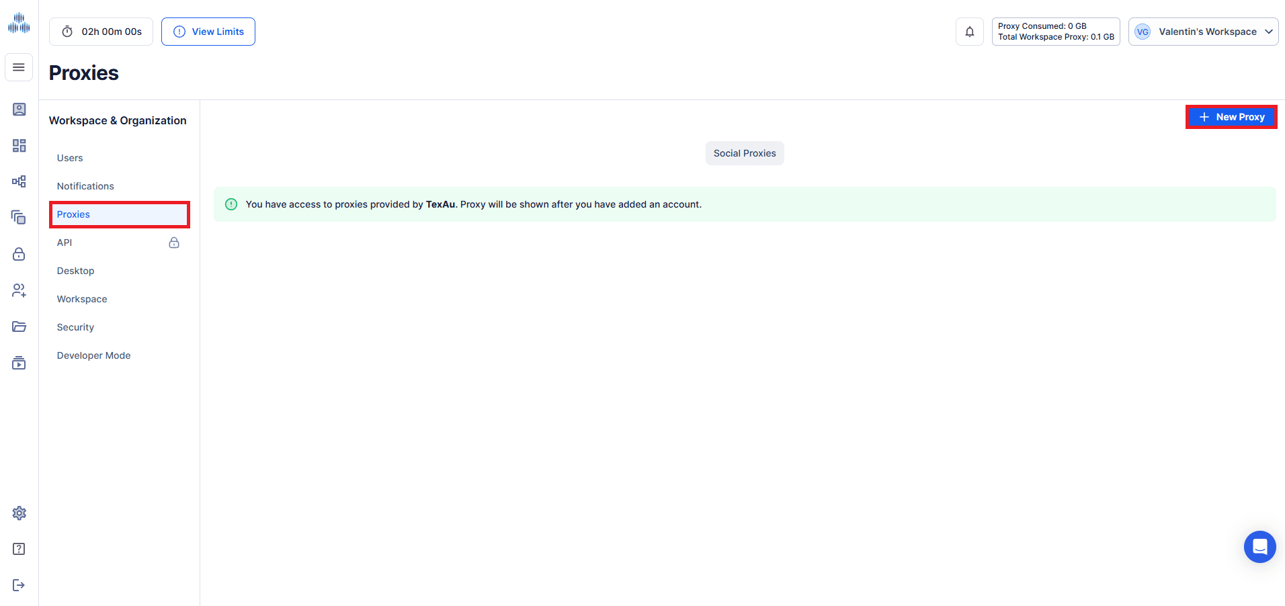
Task: Open the automations flow icon in the sidebar
Action: click(19, 181)
